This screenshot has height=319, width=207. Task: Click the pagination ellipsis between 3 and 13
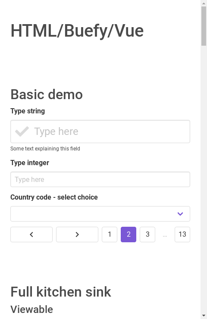click(165, 235)
